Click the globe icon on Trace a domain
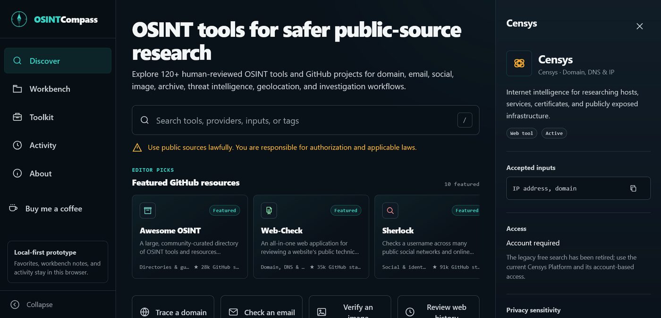Screen dimensions: 661x318 pyautogui.click(x=145, y=312)
